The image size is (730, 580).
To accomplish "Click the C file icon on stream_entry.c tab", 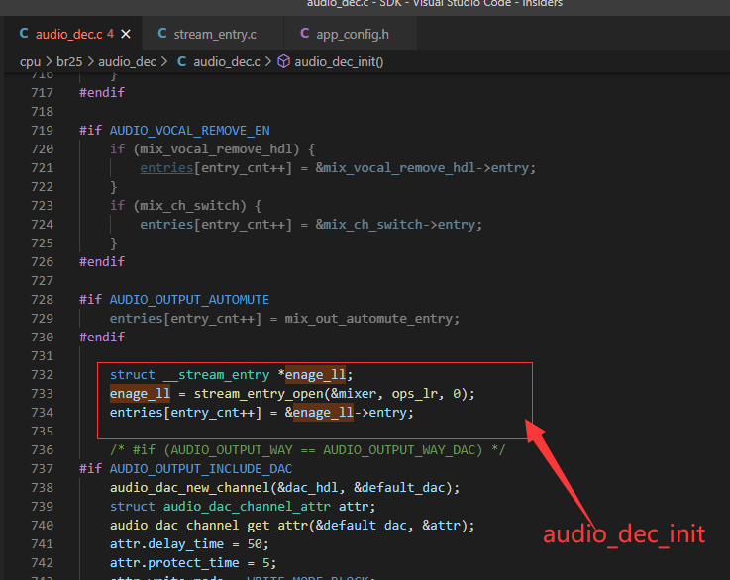I will [162, 34].
